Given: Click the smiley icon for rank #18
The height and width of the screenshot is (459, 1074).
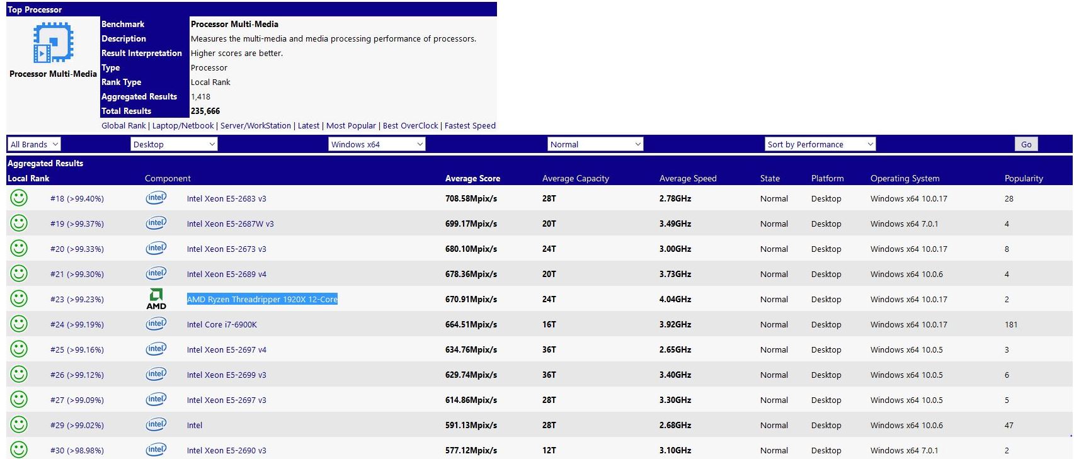Looking at the screenshot, I should point(19,198).
